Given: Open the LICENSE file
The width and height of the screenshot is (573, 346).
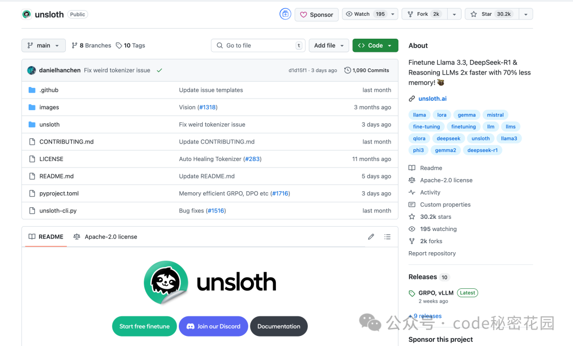Looking at the screenshot, I should [x=51, y=159].
